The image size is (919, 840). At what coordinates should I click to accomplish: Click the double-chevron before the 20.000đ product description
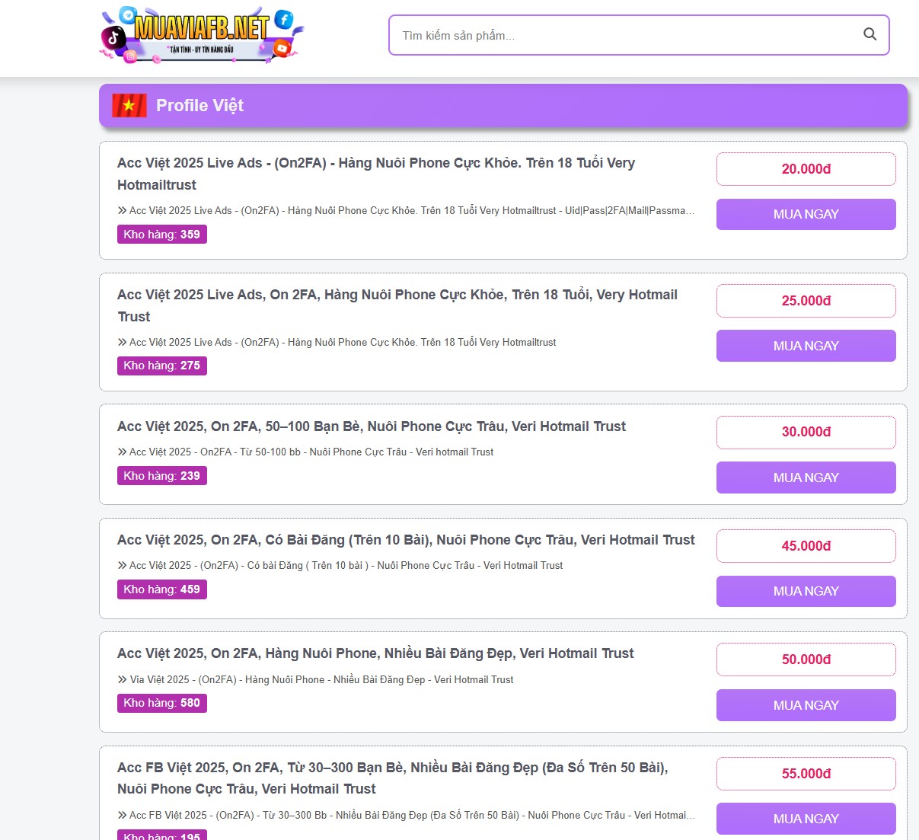click(122, 210)
